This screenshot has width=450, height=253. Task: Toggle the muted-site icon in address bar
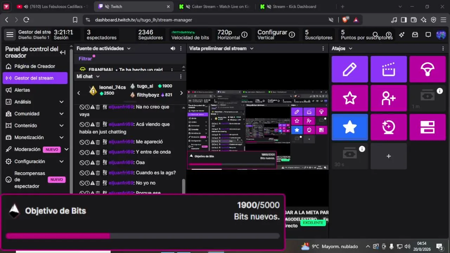331,20
